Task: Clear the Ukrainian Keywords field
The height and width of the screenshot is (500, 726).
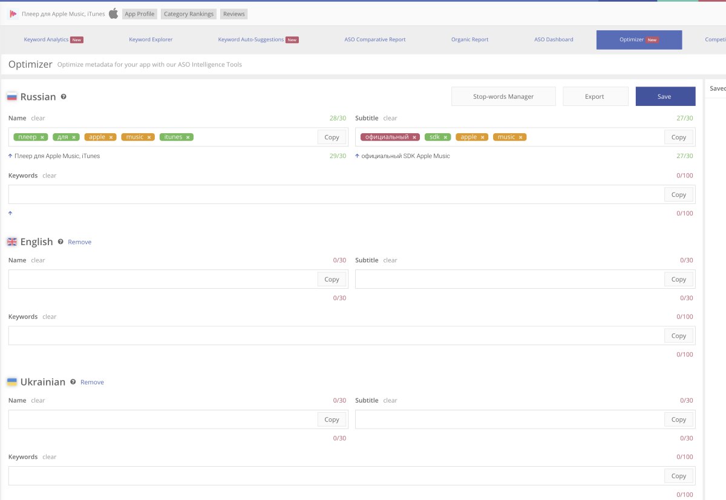Action: click(50, 457)
